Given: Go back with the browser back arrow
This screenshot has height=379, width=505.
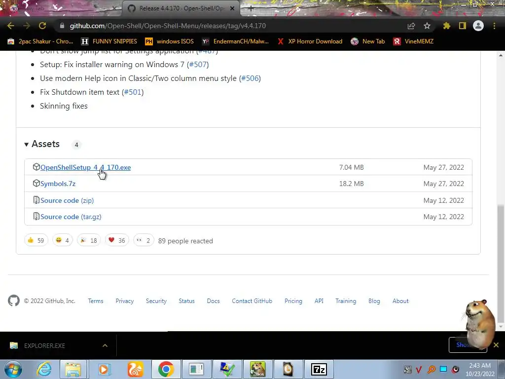Looking at the screenshot, I should click(11, 26).
